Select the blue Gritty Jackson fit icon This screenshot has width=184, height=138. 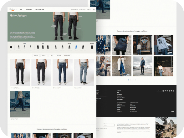[76, 47]
